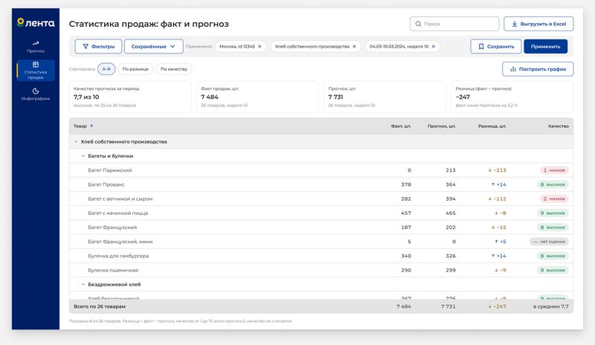The width and height of the screenshot is (595, 345).
Task: Collapse the Хлеб собственного производства group
Action: pos(76,141)
